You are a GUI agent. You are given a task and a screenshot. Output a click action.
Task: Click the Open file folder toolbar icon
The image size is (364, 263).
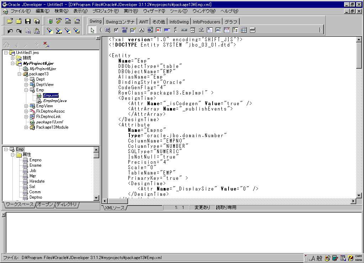tap(10, 21)
